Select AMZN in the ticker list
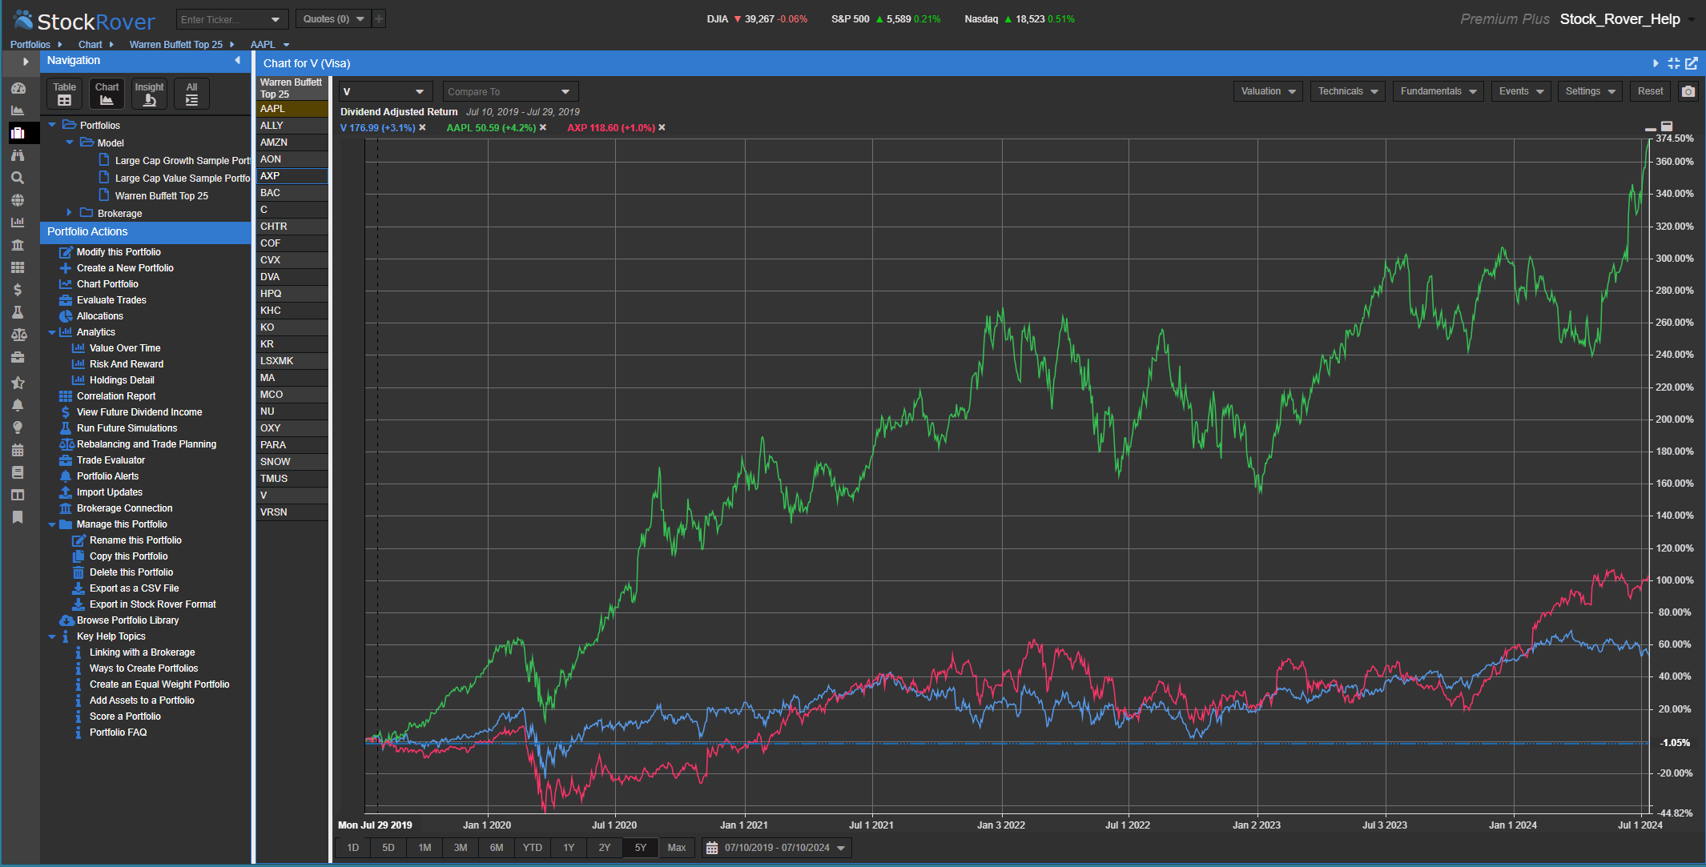This screenshot has width=1706, height=867. tap(292, 142)
